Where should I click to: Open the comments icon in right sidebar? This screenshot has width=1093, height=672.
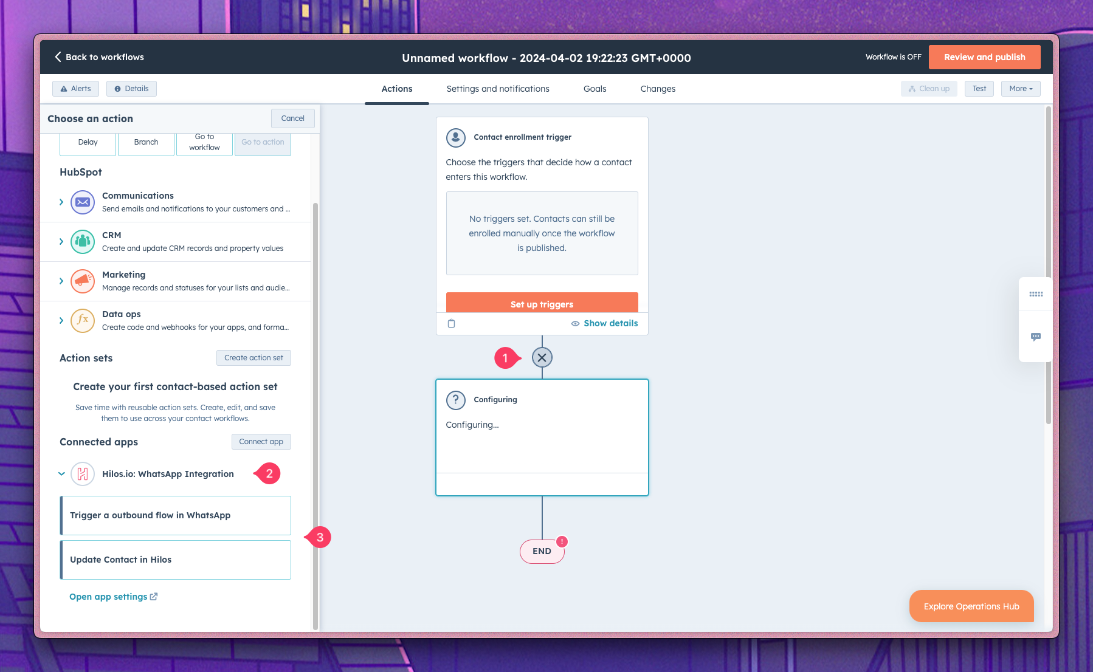pos(1036,337)
